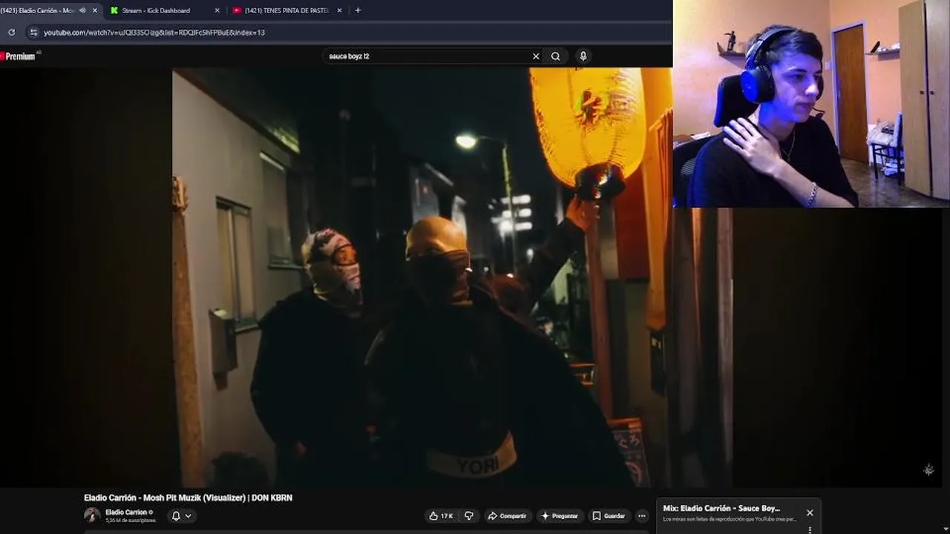Open the more actions three-dot menu
This screenshot has width=950, height=534.
click(x=642, y=516)
